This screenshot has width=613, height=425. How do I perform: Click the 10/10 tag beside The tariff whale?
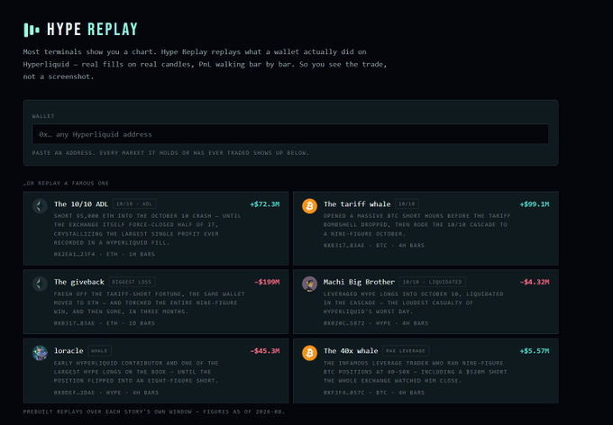pos(407,203)
